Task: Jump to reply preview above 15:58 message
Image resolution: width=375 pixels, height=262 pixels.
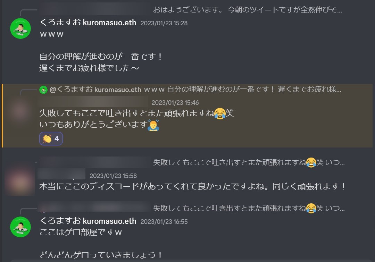Action: coord(249,162)
